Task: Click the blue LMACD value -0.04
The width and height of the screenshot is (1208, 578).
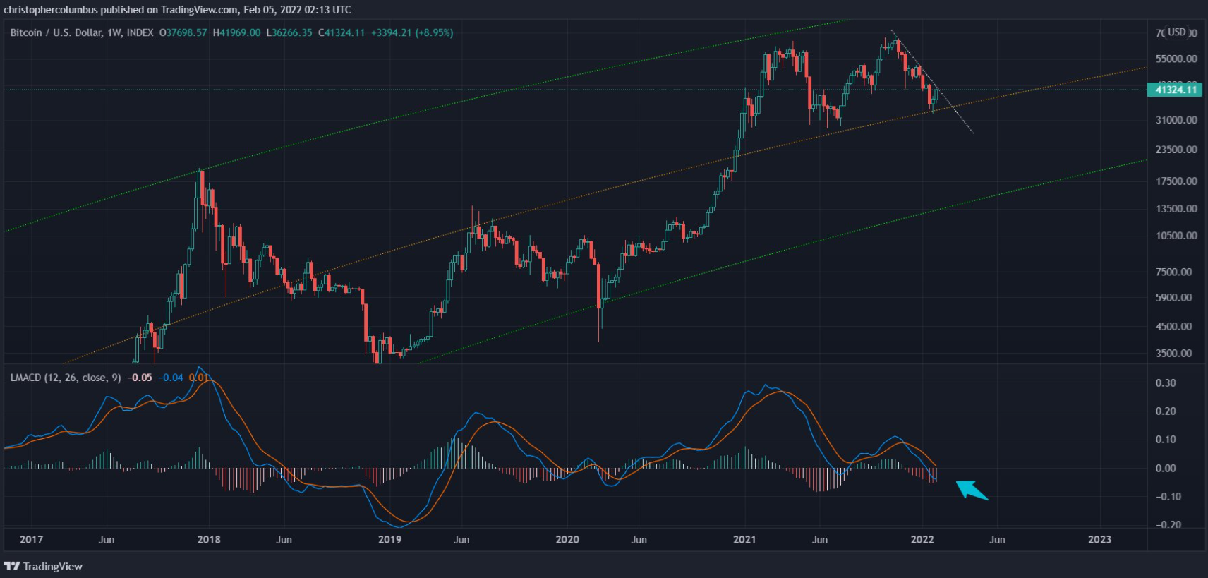Action: pyautogui.click(x=171, y=378)
